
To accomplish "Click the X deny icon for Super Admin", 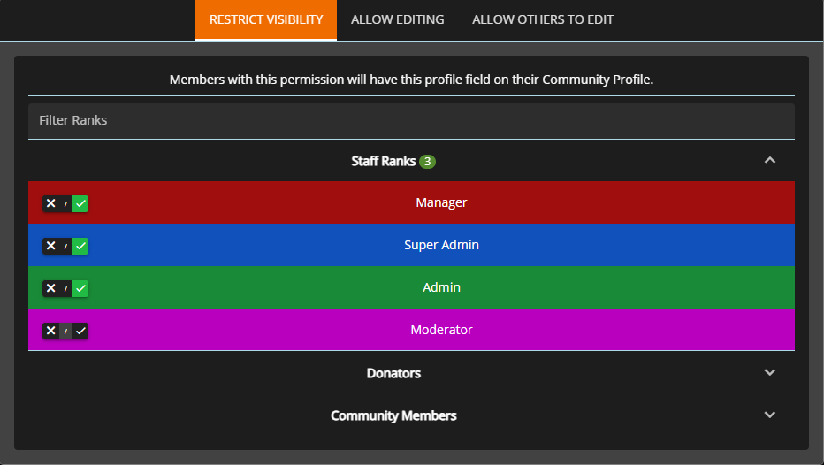I will click(x=51, y=246).
